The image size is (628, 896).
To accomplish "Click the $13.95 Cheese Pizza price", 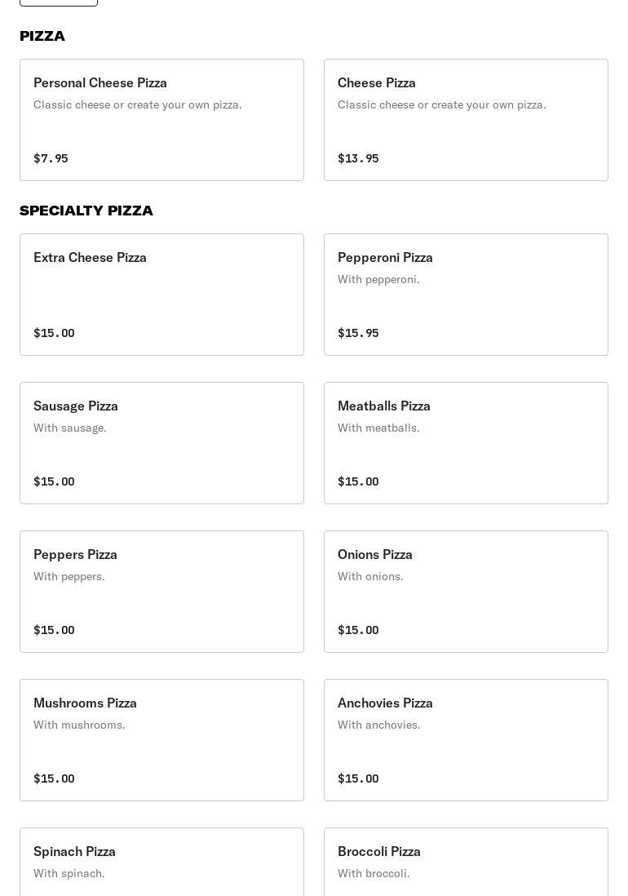I will tap(358, 158).
